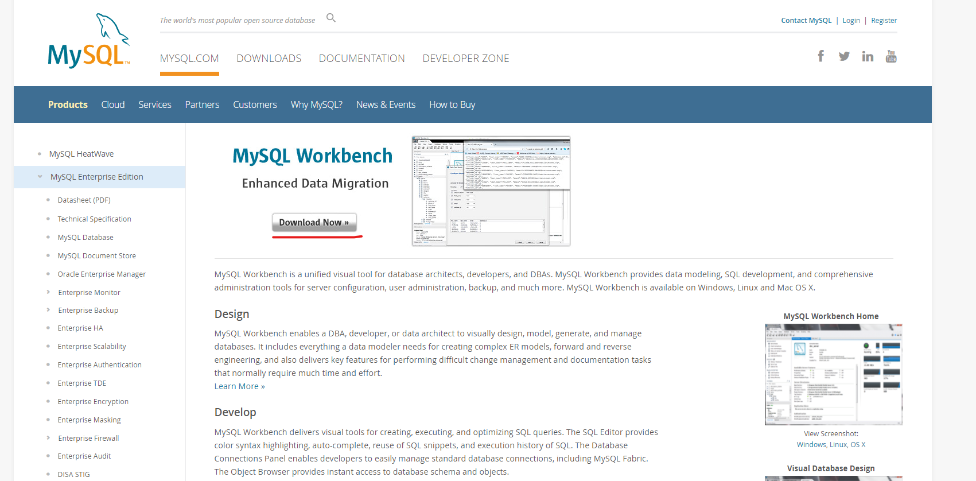The width and height of the screenshot is (976, 481).
Task: Open Technical Specification sidebar link
Action: coord(95,219)
